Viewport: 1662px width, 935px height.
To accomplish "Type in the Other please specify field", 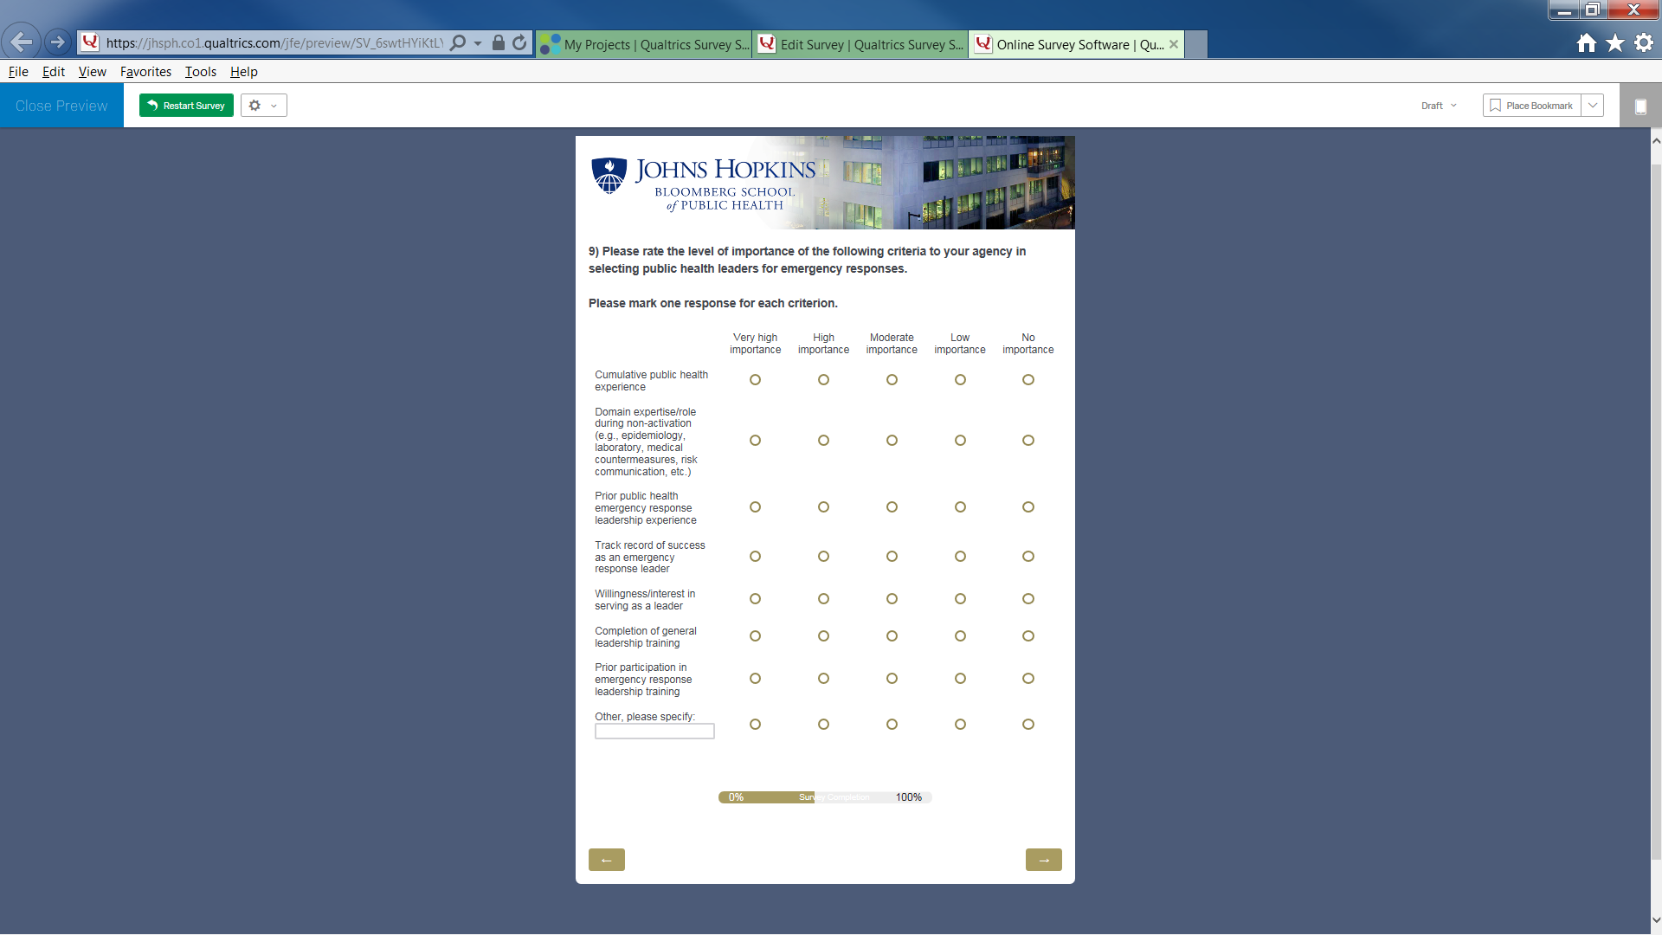I will tap(654, 732).
